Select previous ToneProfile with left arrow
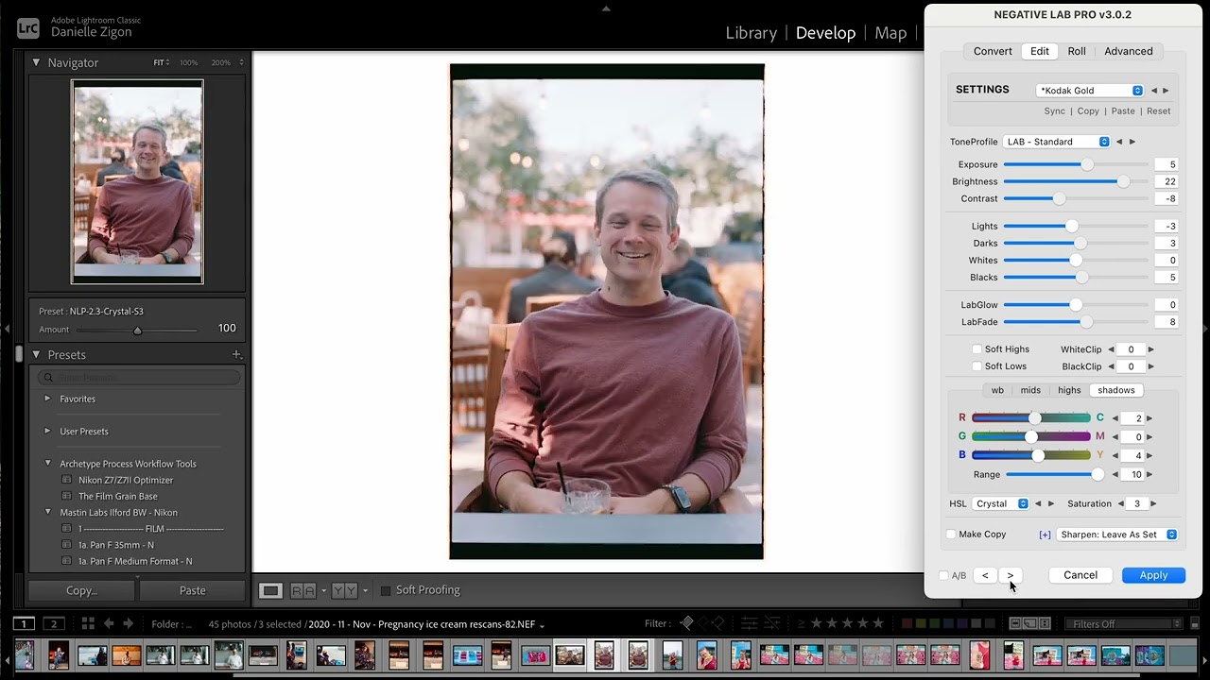Screen dimensions: 1210x680 point(1119,142)
